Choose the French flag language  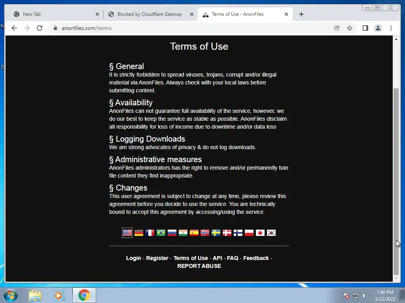point(150,233)
